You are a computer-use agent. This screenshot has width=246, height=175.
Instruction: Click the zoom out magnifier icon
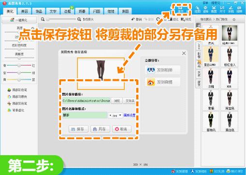(x=43, y=19)
